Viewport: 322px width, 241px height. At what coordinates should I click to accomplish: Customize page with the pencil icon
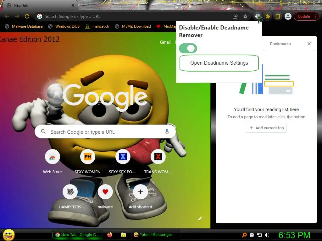click(200, 218)
